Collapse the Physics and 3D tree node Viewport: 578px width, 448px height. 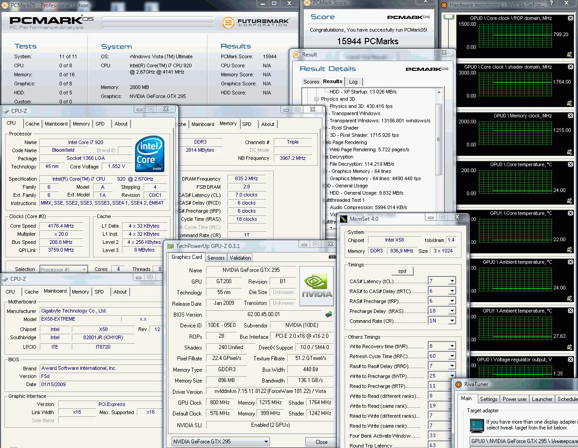click(317, 99)
